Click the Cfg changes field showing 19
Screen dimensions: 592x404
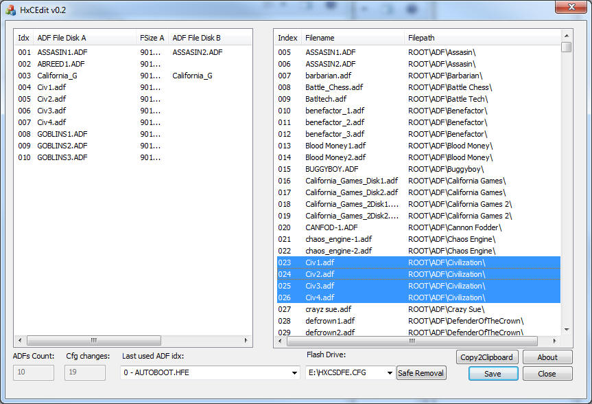[85, 372]
